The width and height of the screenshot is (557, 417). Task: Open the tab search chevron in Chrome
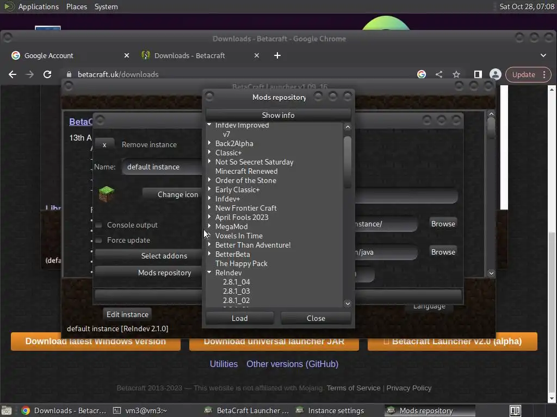point(543,56)
